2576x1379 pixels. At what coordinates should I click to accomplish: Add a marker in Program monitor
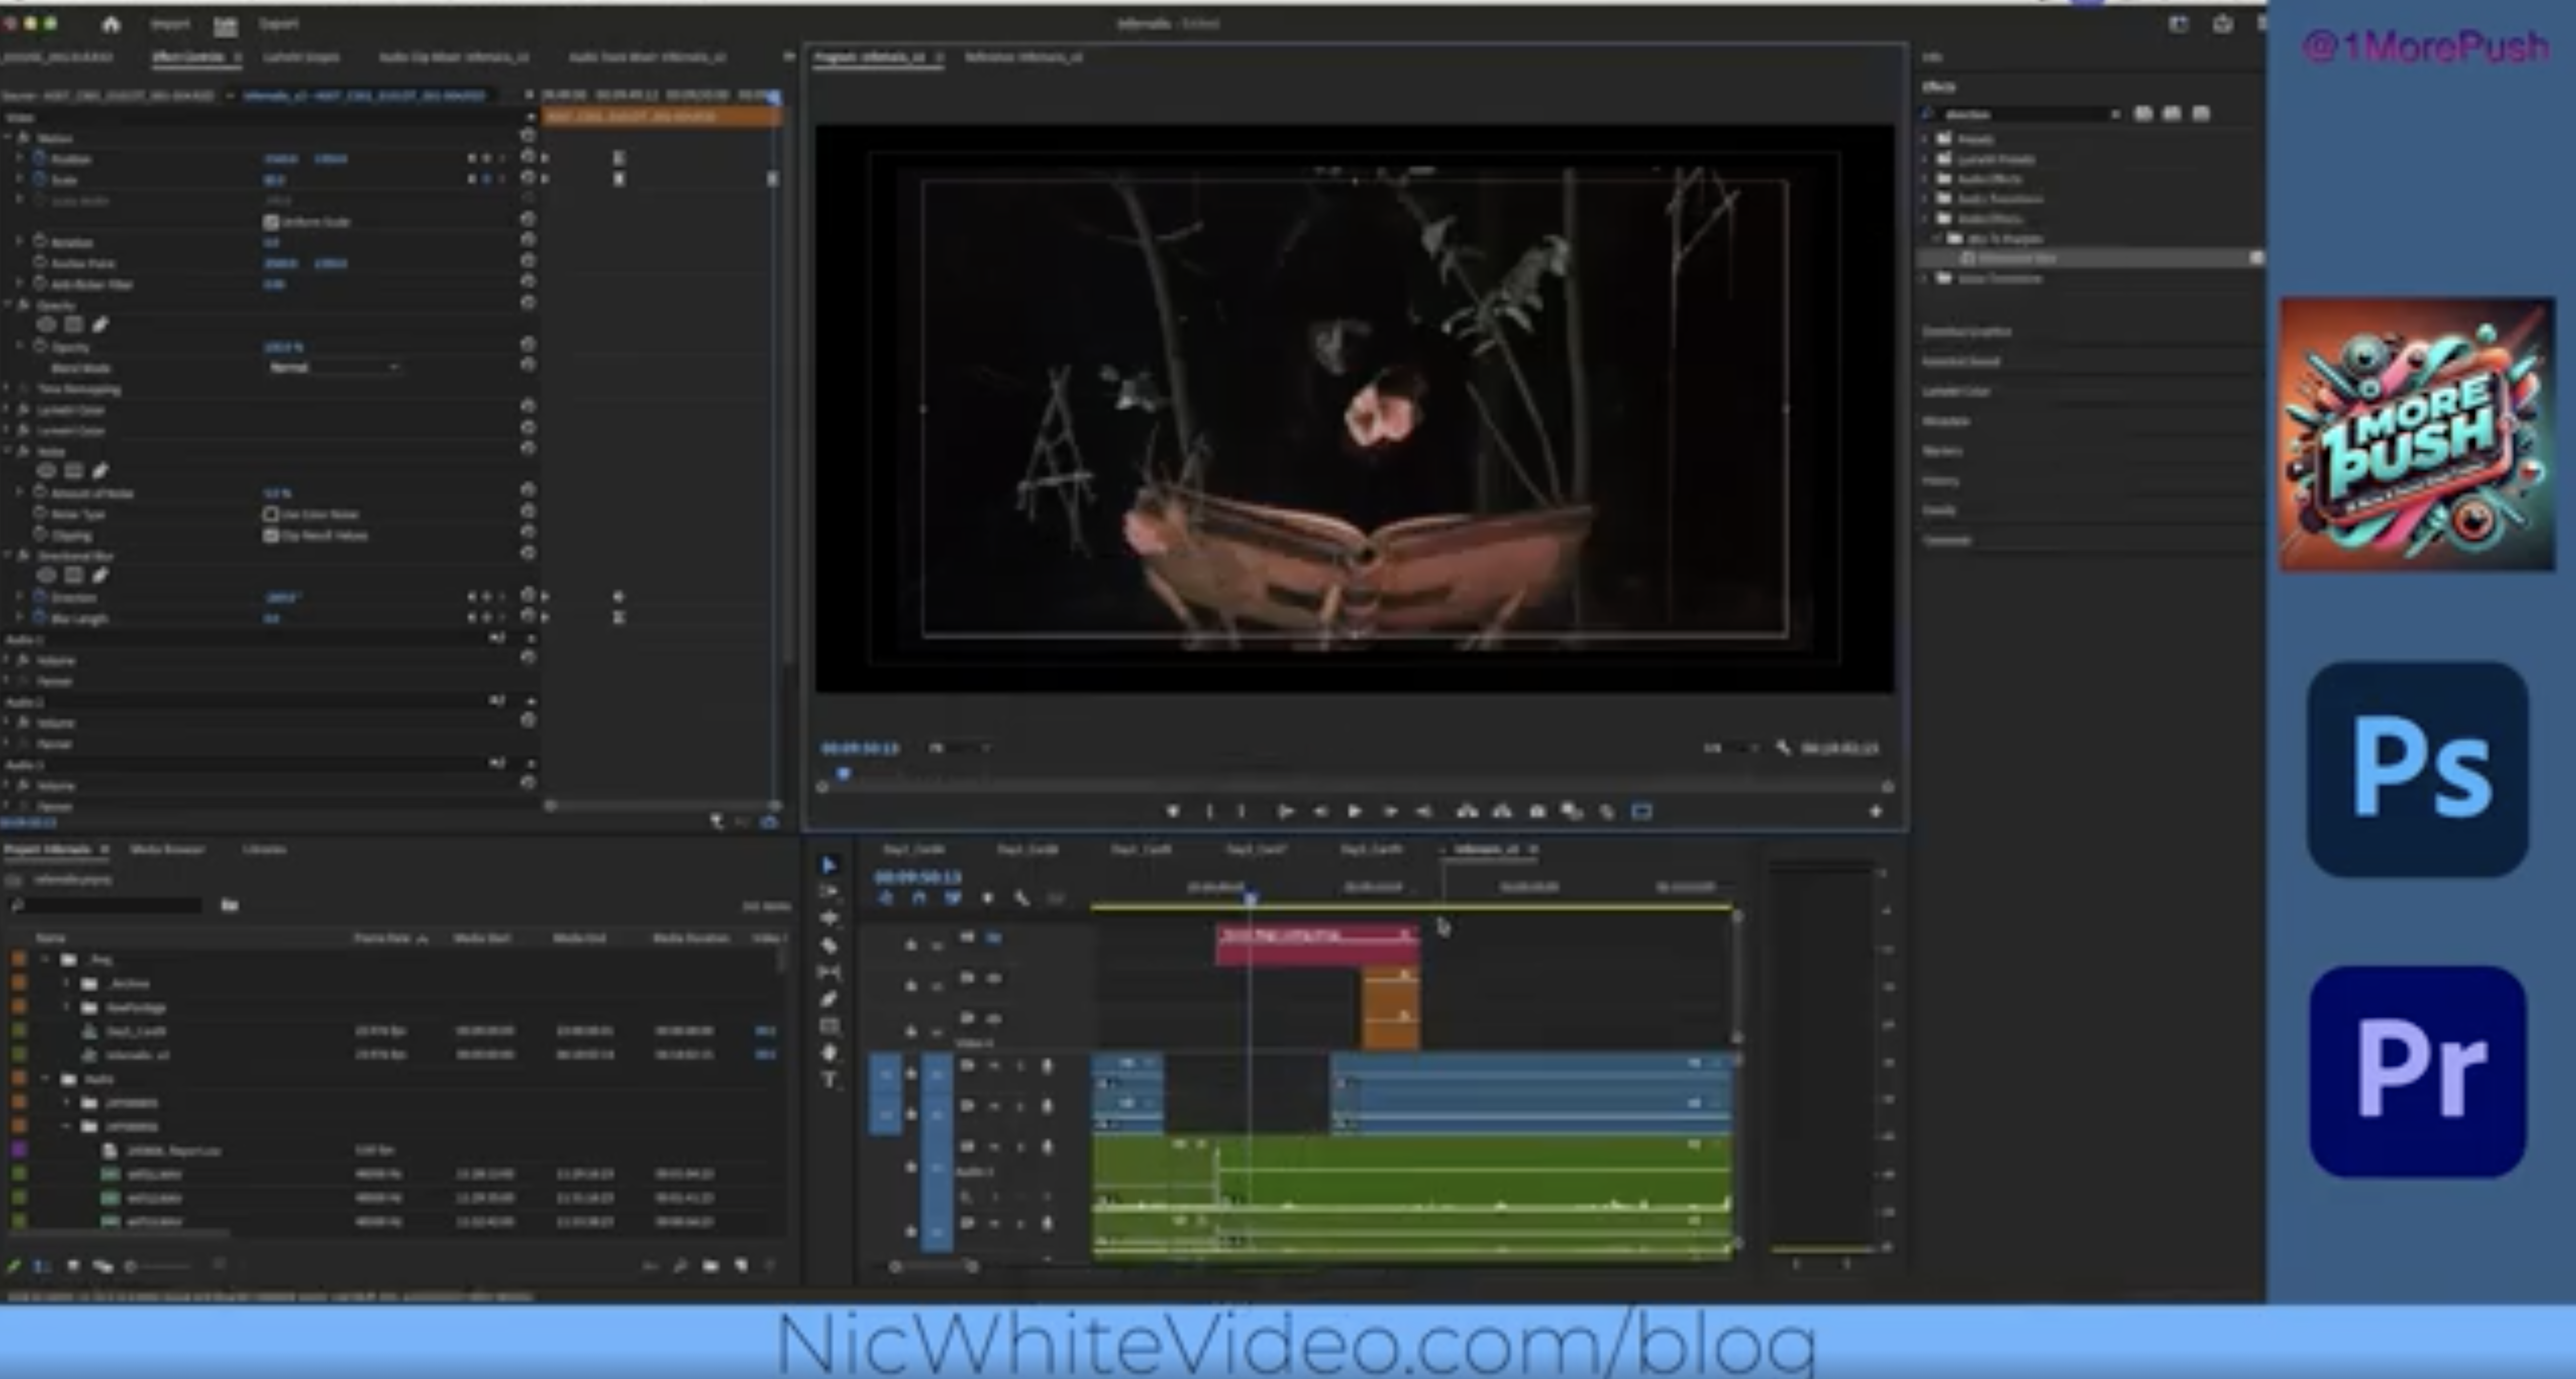(x=1173, y=811)
